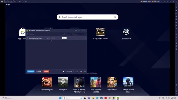Click the disk cleanup icon in the manager footer
Image resolution: width=178 pixels, height=100 pixels.
[81, 71]
